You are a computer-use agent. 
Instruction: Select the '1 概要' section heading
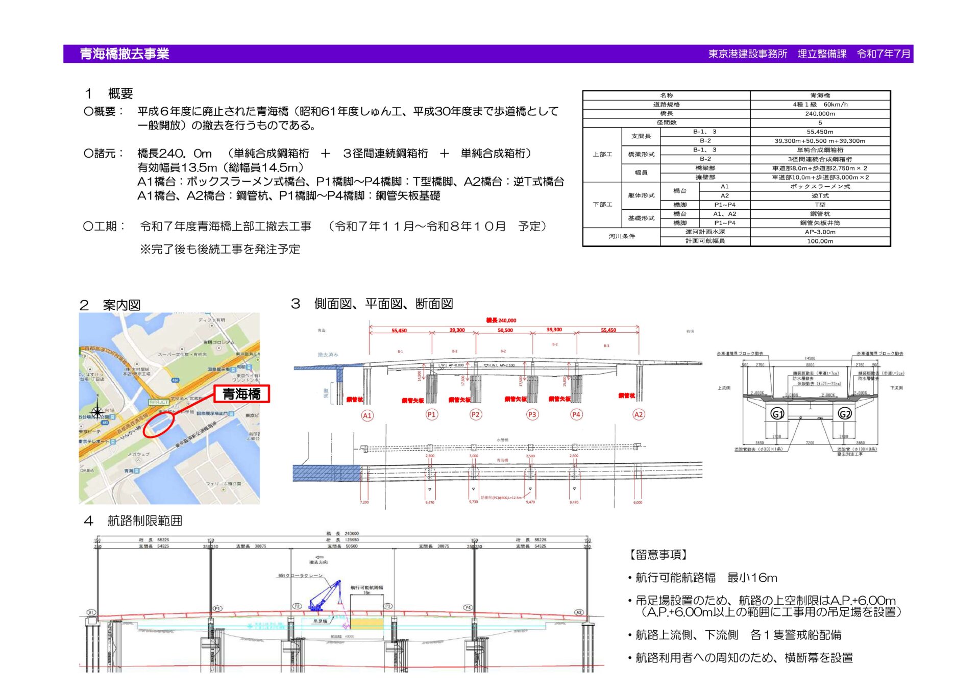click(x=109, y=93)
